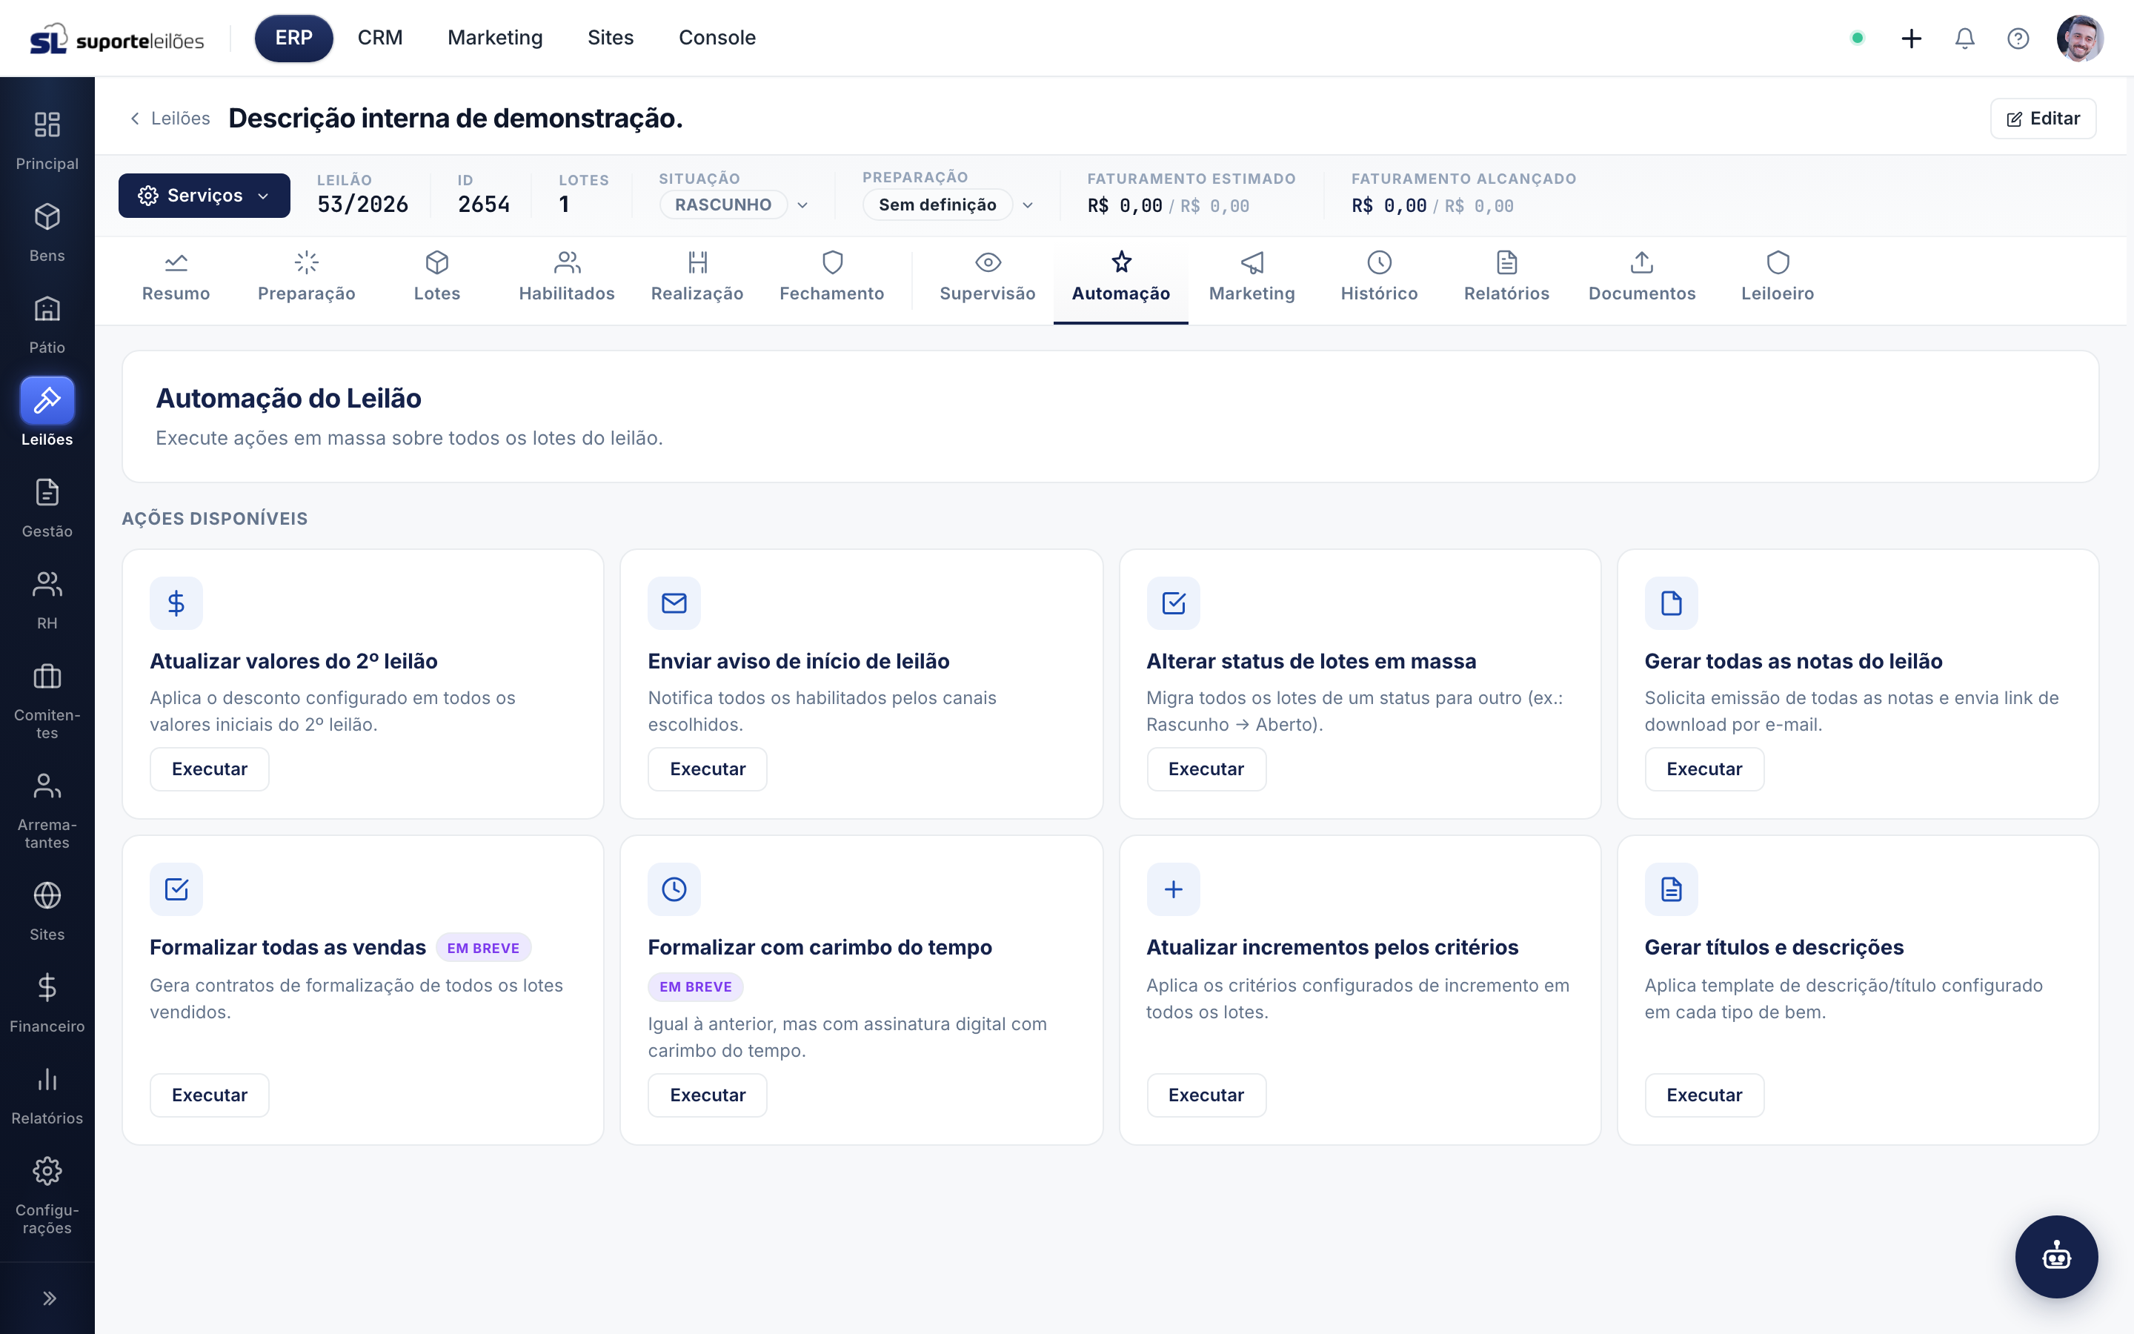The image size is (2134, 1334).
Task: Open Configurações gear in sidebar
Action: pos(47,1171)
